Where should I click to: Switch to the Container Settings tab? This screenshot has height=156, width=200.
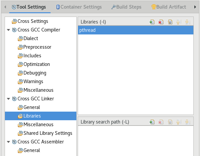79,7
